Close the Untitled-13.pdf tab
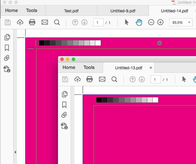This screenshot has height=164, width=196. click(x=151, y=68)
